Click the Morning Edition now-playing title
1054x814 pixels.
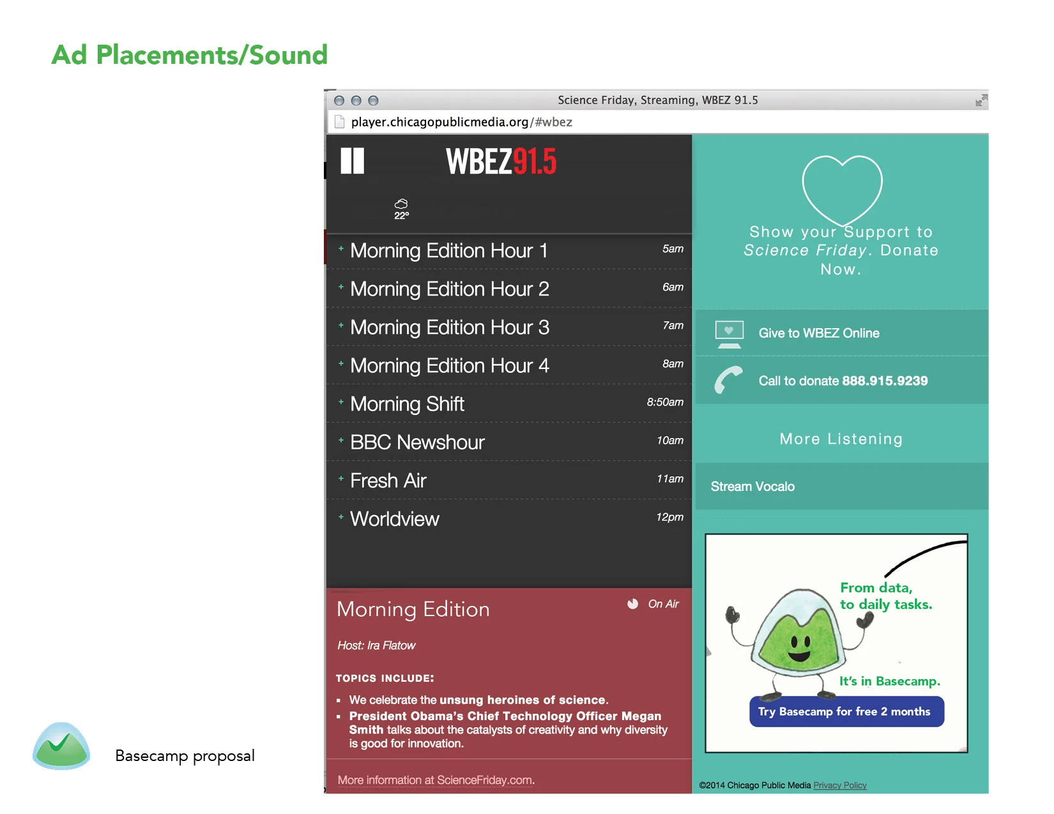(413, 610)
